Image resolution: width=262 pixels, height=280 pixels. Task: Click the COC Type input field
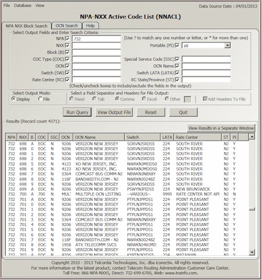[x=96, y=59]
